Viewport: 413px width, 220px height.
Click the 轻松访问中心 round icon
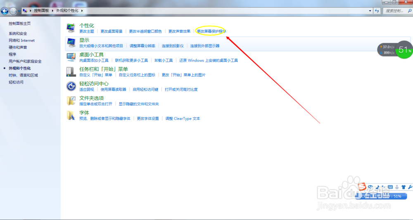tap(71, 86)
